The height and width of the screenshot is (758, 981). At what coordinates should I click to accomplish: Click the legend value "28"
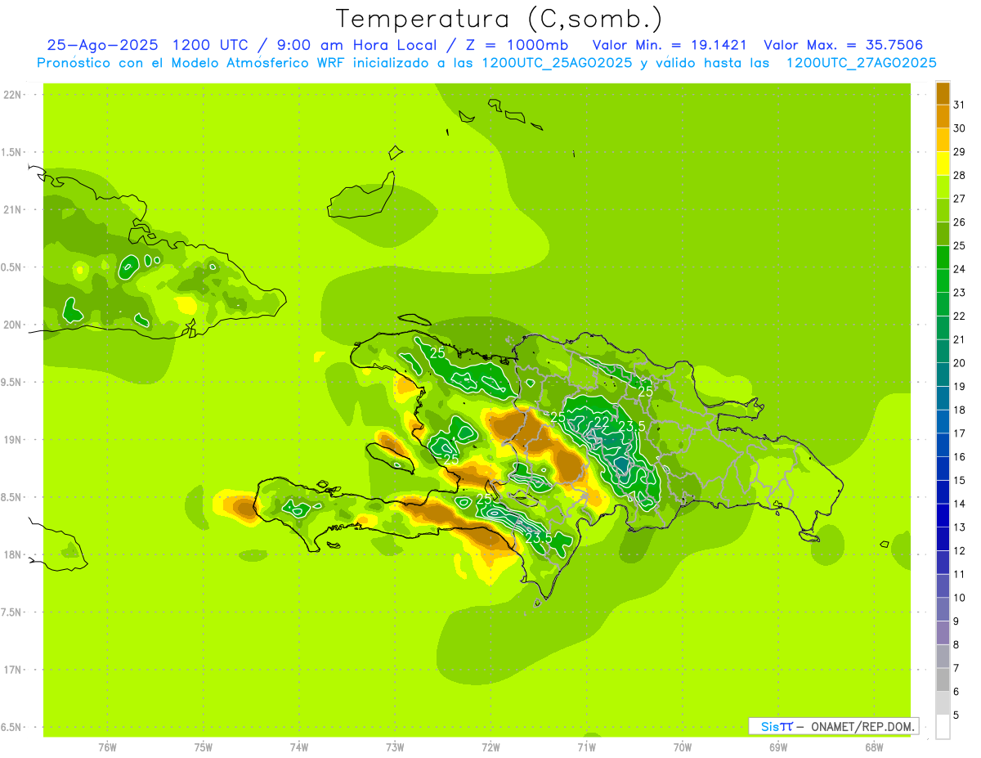click(959, 175)
